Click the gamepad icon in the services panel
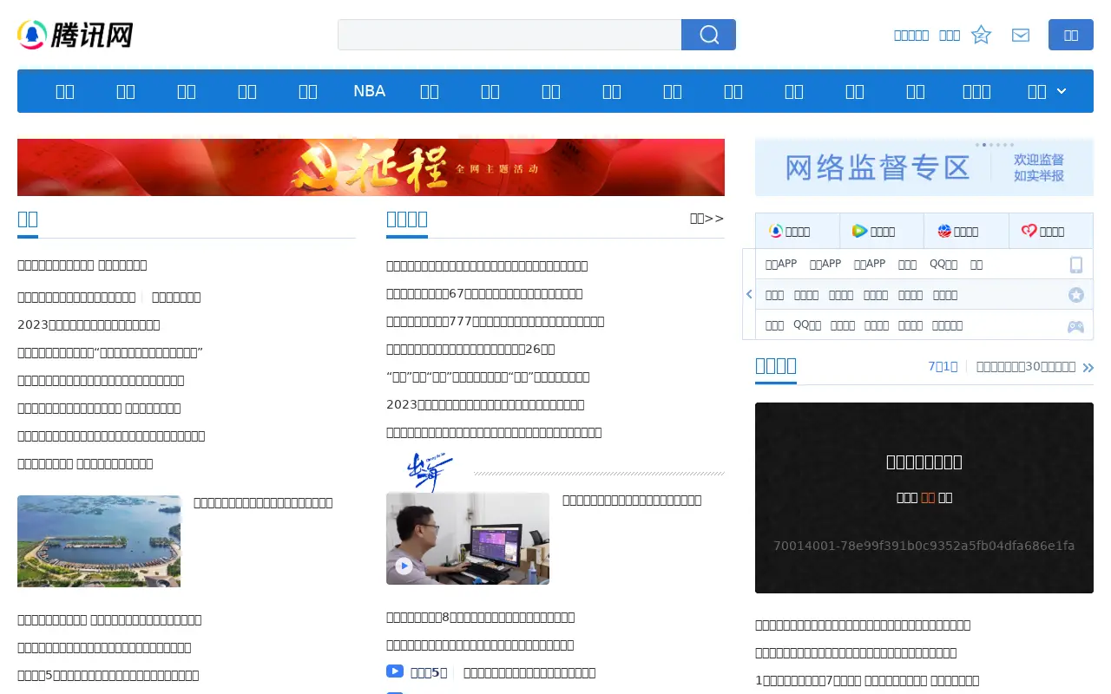1111x694 pixels. [x=1076, y=326]
